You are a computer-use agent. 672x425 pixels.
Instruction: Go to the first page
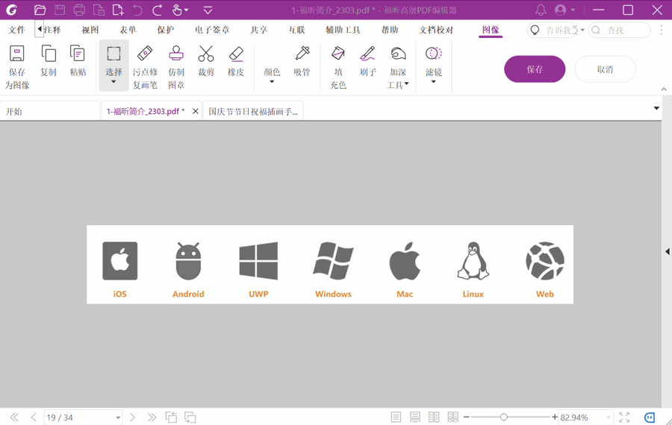[14, 418]
